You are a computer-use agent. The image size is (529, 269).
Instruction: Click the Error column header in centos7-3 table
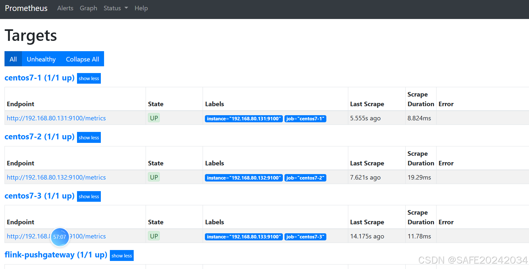446,222
